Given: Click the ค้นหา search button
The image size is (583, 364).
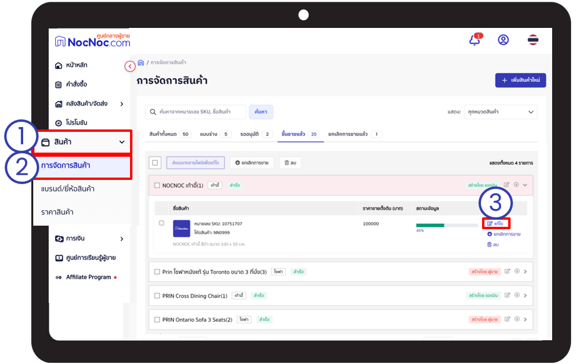Looking at the screenshot, I should coord(261,112).
